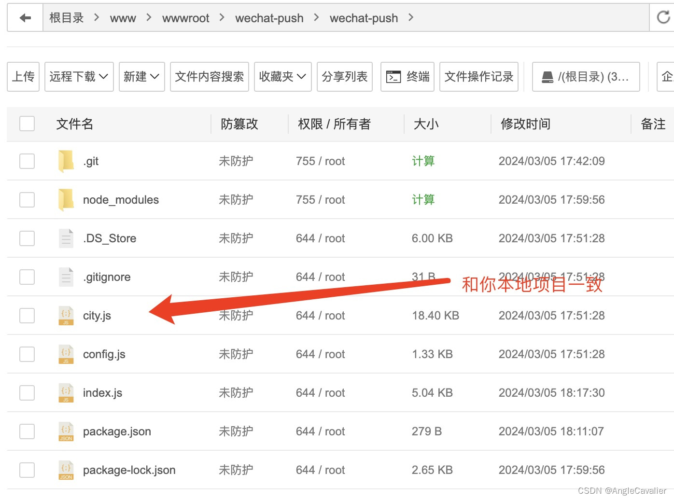Click the 文件内容搜索 button
Image resolution: width=674 pixels, height=500 pixels.
(210, 77)
